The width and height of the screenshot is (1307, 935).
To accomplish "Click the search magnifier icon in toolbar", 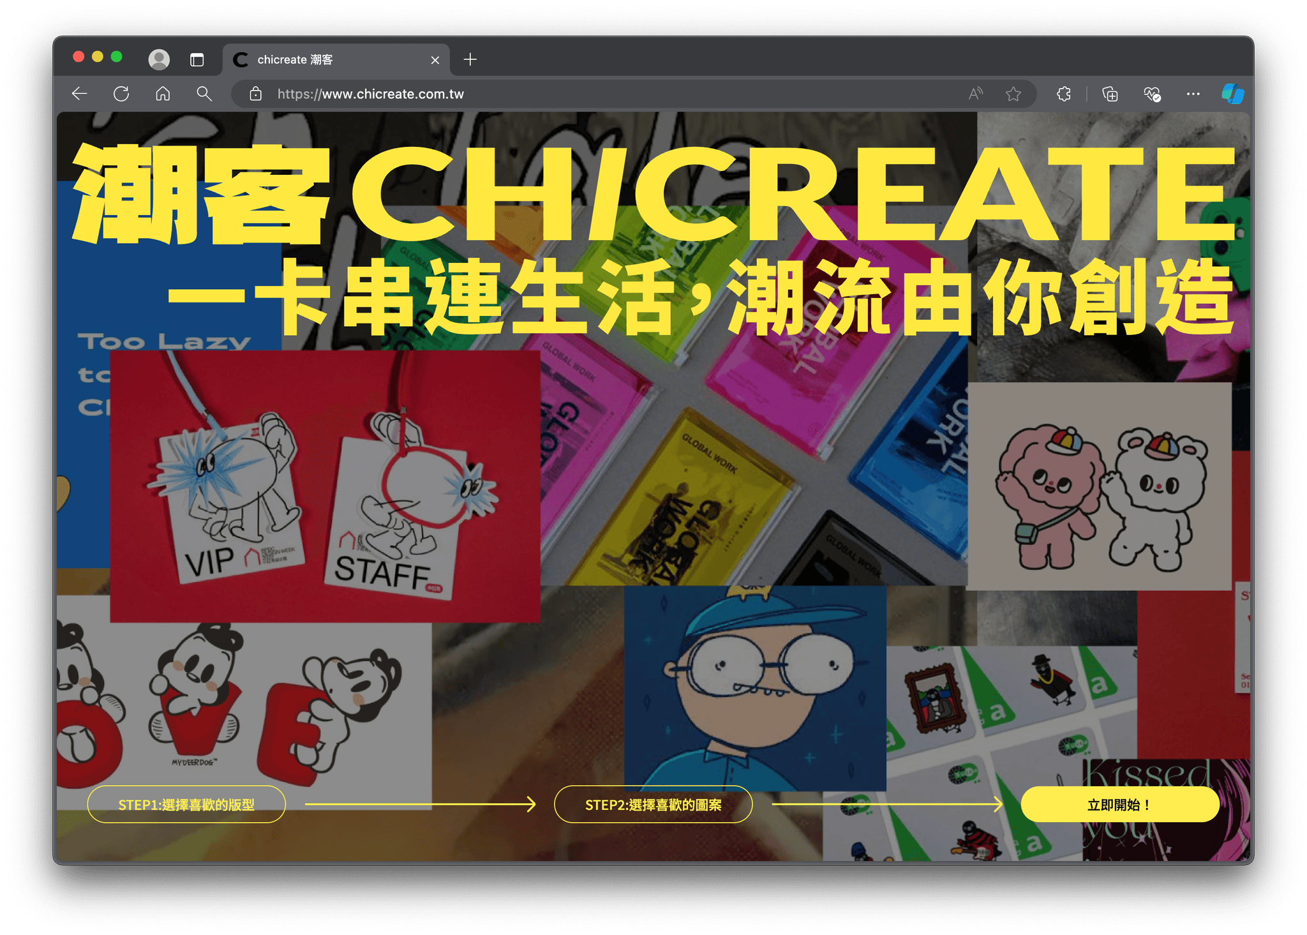I will (204, 94).
